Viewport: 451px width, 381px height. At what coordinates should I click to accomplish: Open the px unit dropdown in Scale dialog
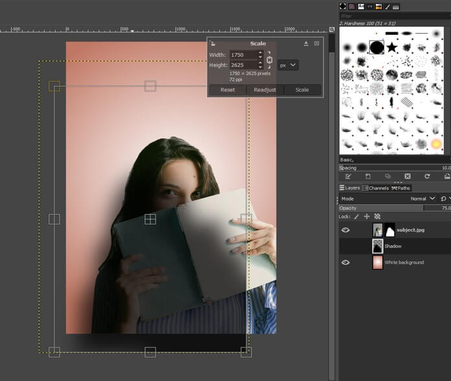[288, 65]
